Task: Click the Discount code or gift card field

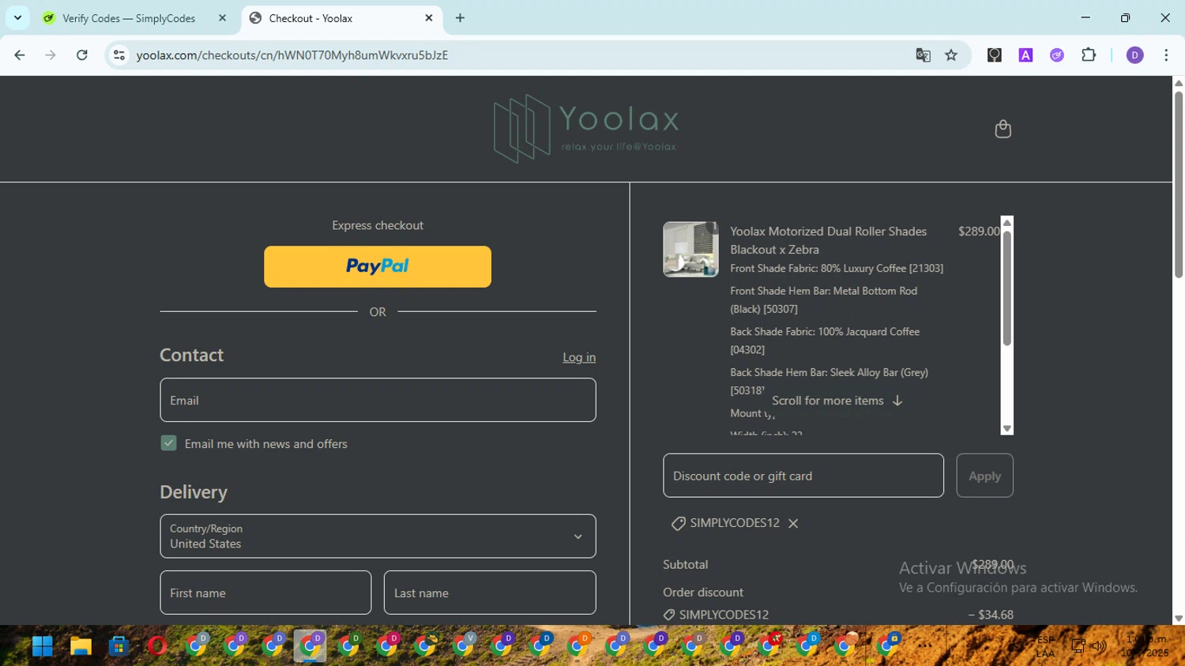Action: [803, 476]
